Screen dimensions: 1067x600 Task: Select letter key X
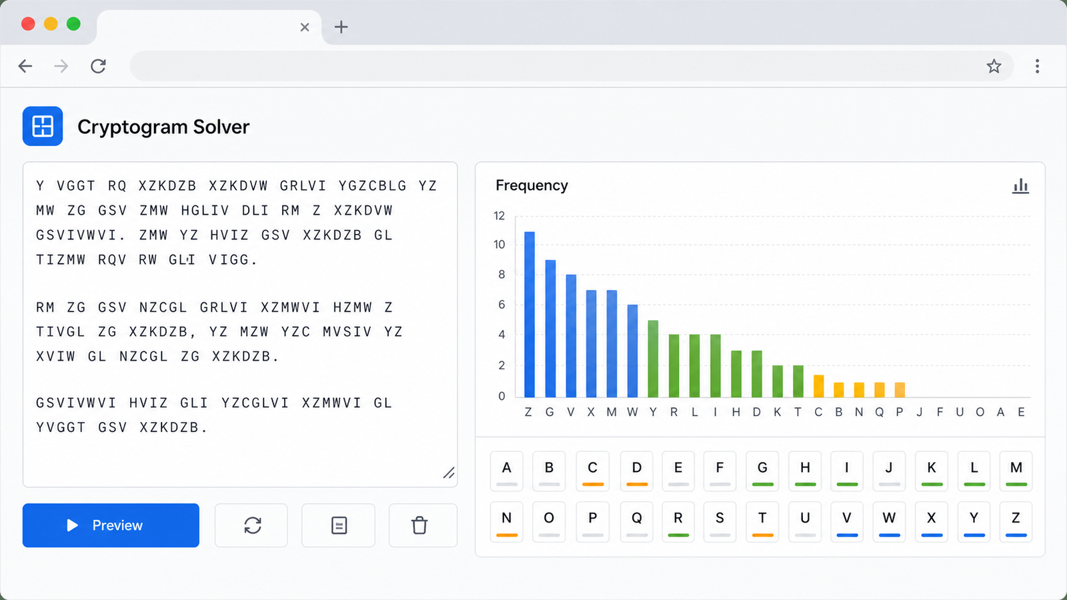click(x=932, y=521)
